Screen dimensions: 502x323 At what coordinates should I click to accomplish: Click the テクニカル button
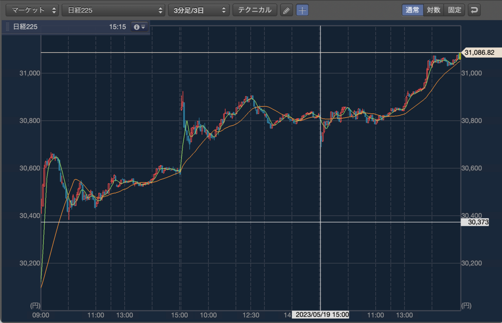[x=255, y=10]
